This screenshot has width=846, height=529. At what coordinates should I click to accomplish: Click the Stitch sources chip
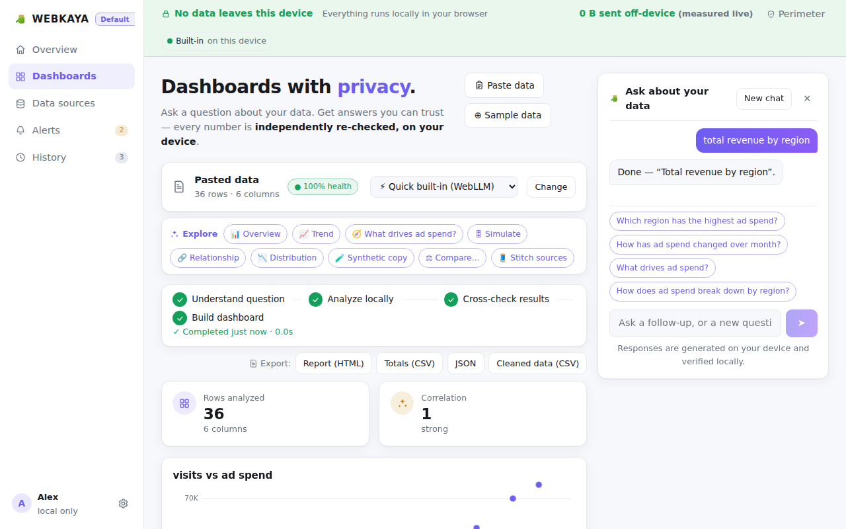[x=533, y=258]
